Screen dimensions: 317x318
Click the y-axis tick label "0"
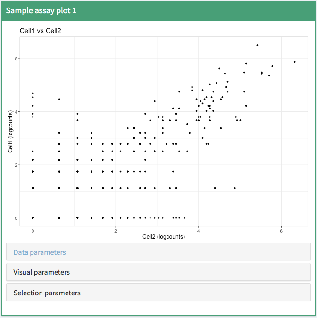[x=16, y=218]
